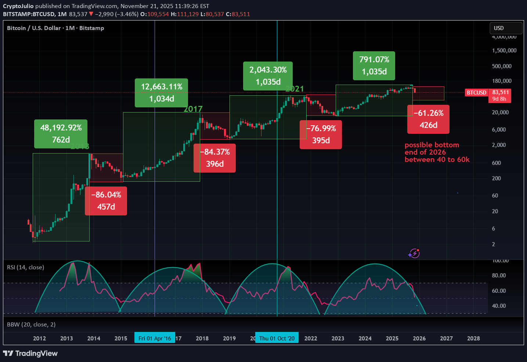Screen dimensions: 527x362
Task: Click the red BTCUSD price label
Action: pos(476,92)
